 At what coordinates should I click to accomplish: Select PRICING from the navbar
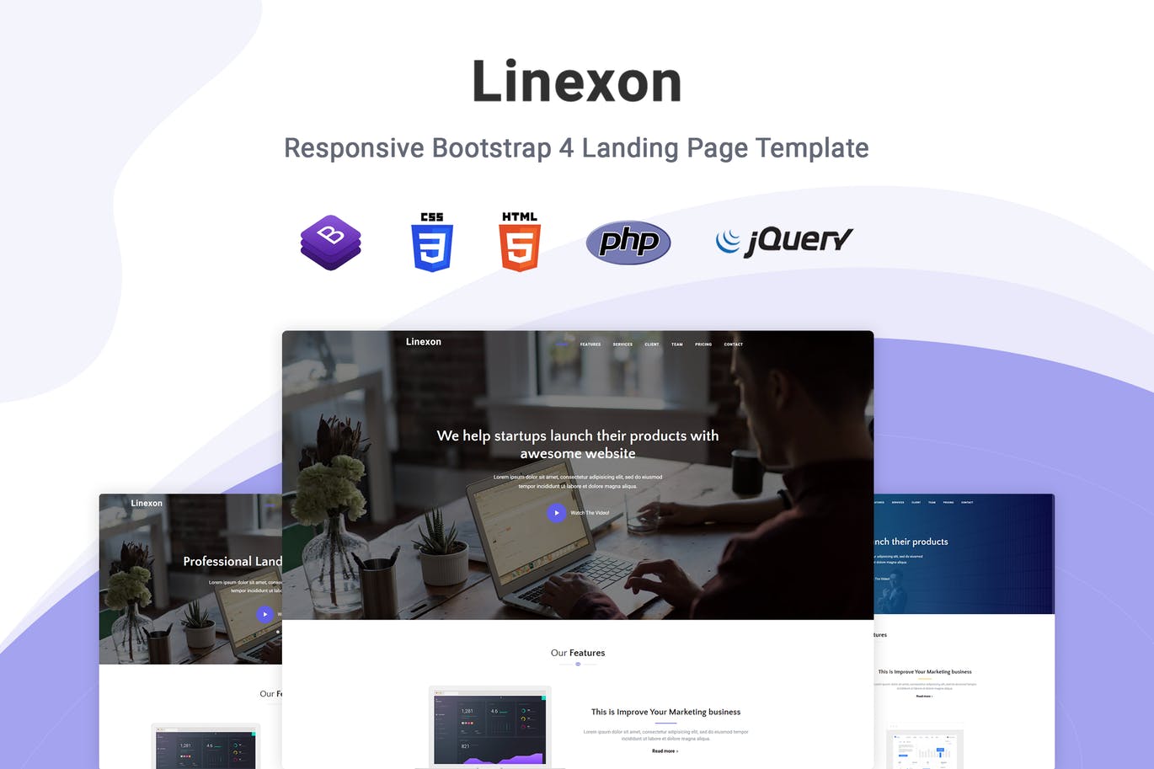pos(703,344)
